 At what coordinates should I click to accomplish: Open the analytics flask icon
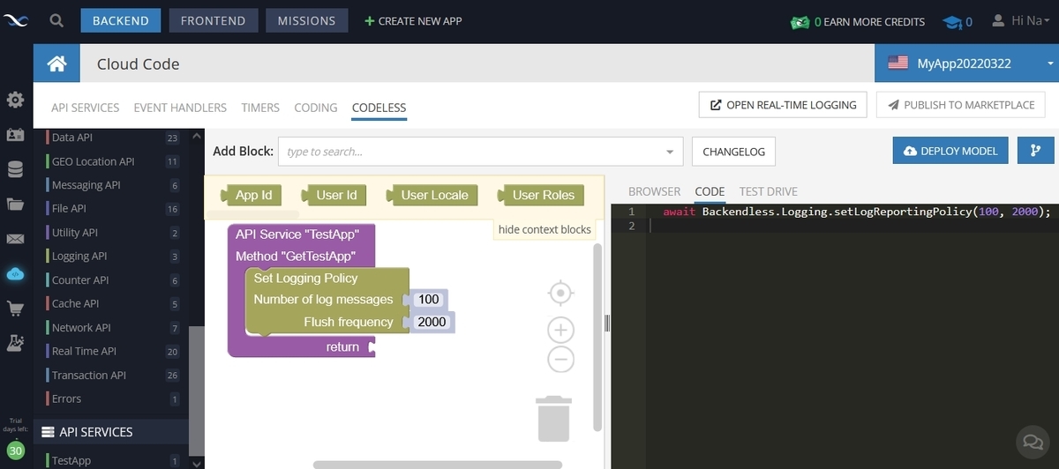tap(15, 343)
